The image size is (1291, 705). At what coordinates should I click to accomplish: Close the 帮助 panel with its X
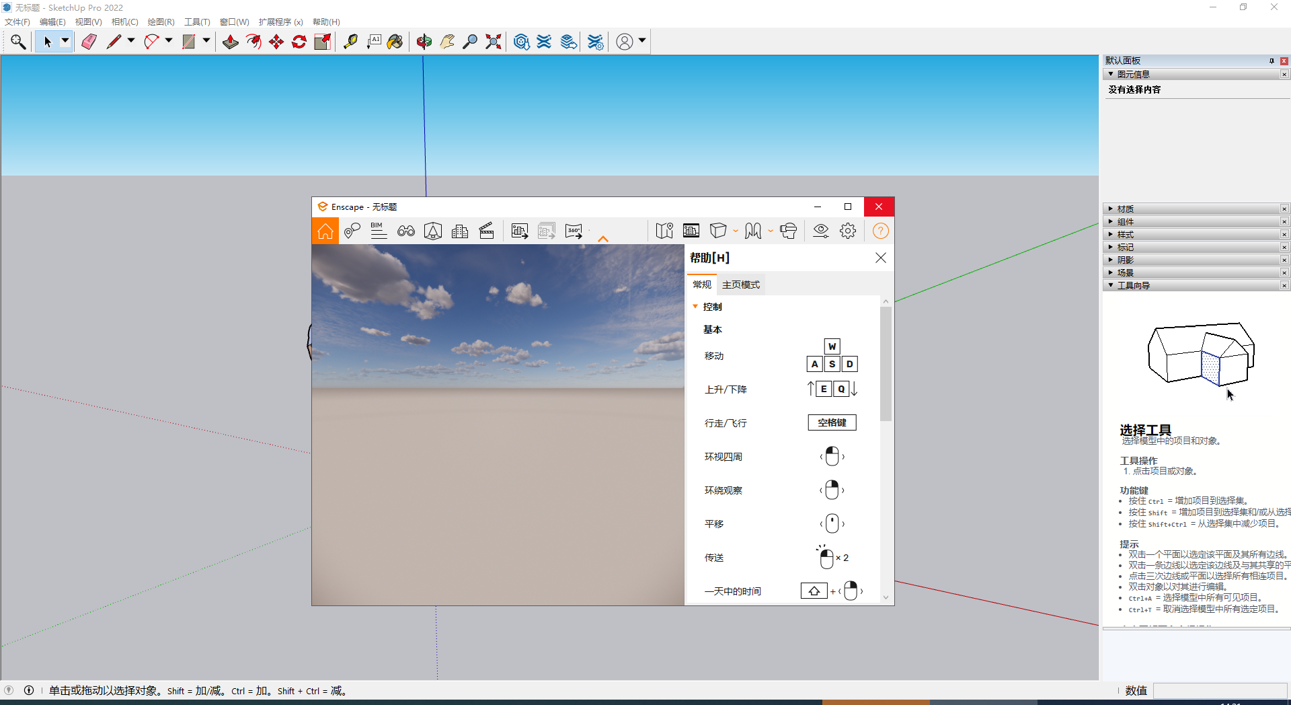(881, 258)
